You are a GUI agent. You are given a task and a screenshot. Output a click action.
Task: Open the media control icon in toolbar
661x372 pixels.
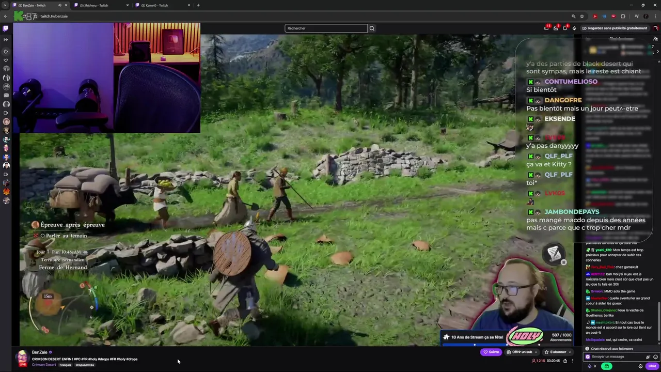(636, 16)
